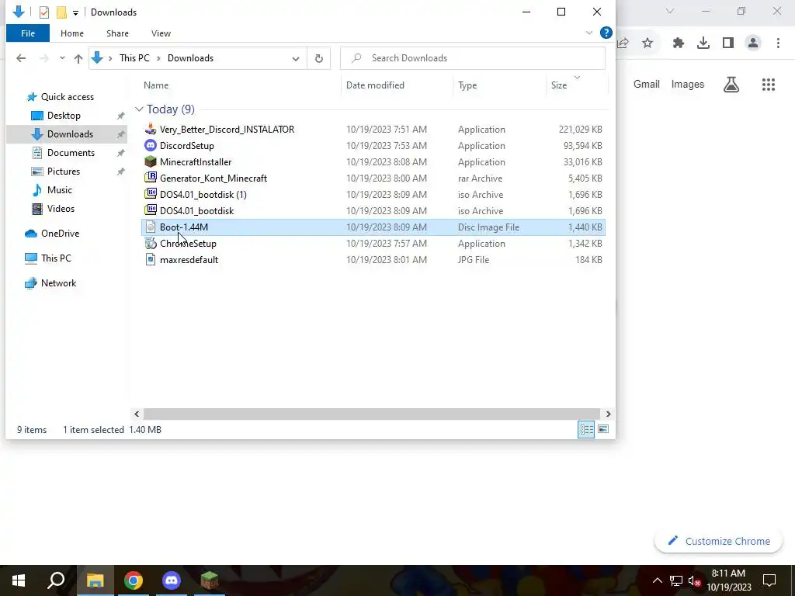Show hidden system tray icons
Image resolution: width=795 pixels, height=596 pixels.
[x=657, y=580]
